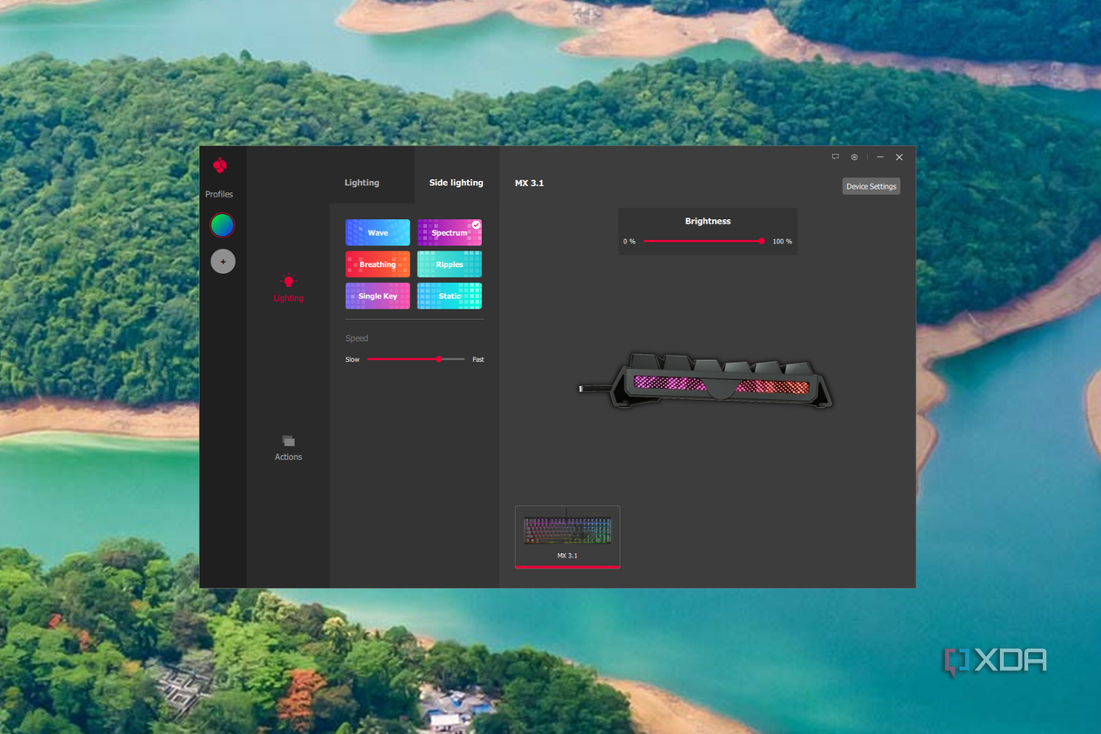Choose the Ripples lighting effect
The width and height of the screenshot is (1101, 734).
tap(450, 264)
